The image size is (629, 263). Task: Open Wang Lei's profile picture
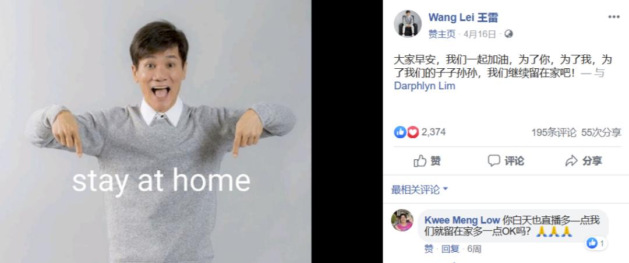point(408,24)
